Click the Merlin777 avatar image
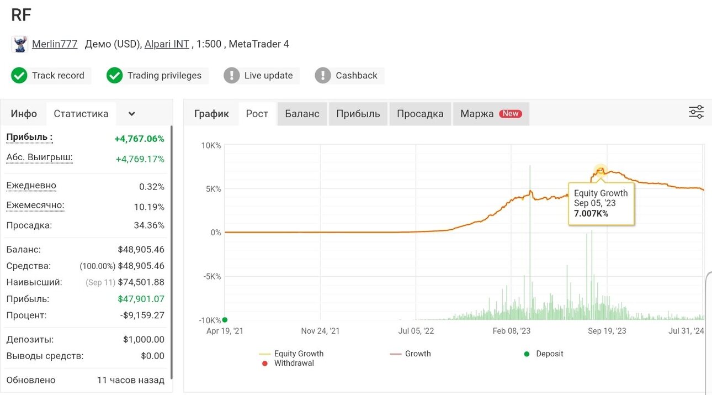This screenshot has width=712, height=395. click(x=19, y=44)
